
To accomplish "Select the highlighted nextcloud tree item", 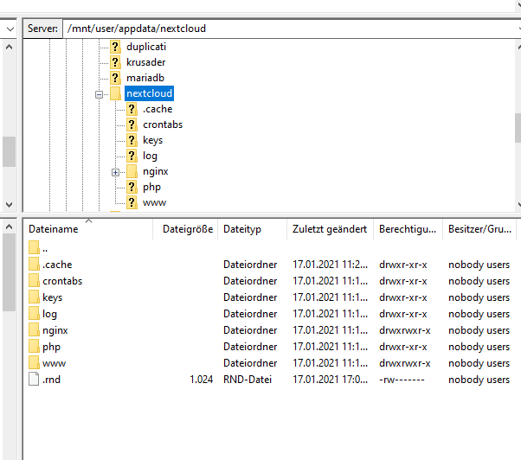I will (149, 93).
